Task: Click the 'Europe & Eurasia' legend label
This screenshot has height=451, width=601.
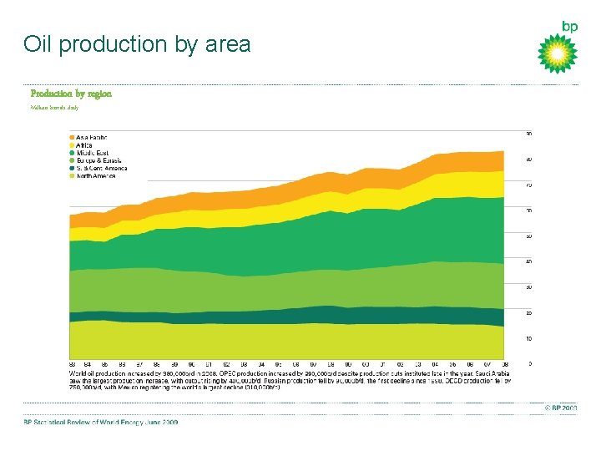Action: (98, 160)
